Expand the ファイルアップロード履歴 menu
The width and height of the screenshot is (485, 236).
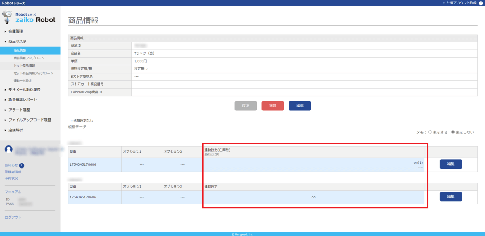pyautogui.click(x=30, y=120)
